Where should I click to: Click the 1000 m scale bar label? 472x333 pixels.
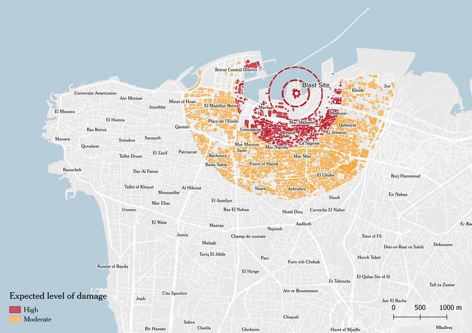point(450,308)
